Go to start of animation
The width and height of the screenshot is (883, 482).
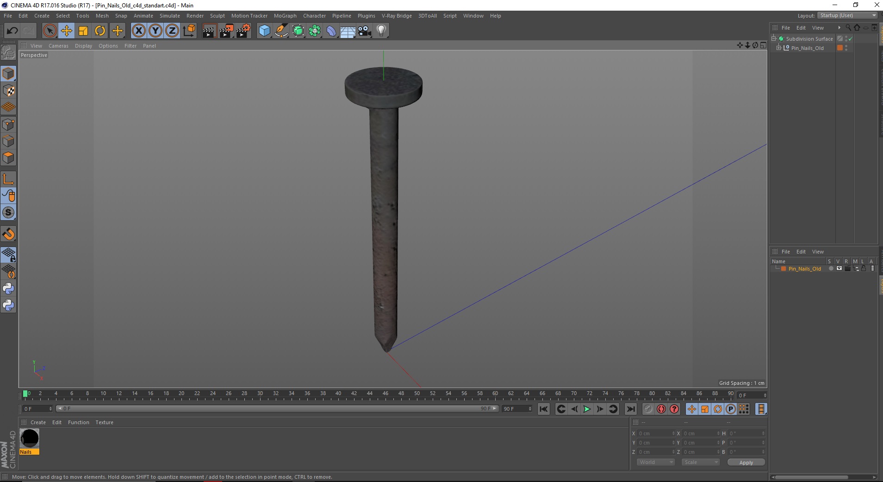[x=544, y=409]
